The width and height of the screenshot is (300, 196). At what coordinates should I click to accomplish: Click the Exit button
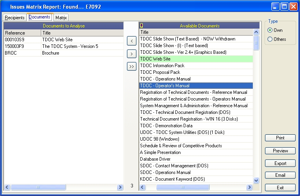(x=280, y=188)
